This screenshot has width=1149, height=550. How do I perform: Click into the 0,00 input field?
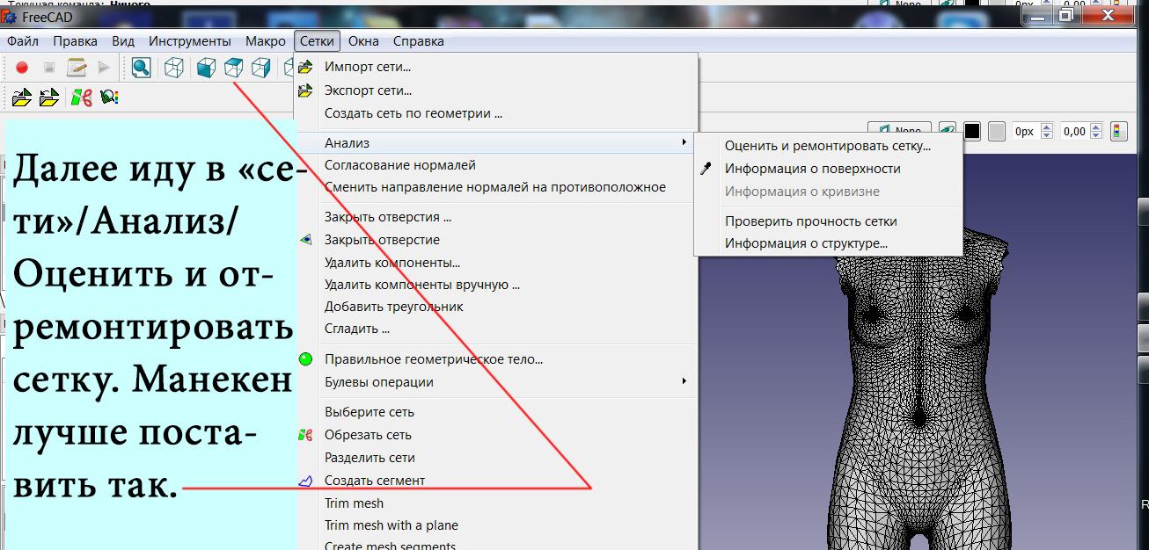pyautogui.click(x=1074, y=132)
